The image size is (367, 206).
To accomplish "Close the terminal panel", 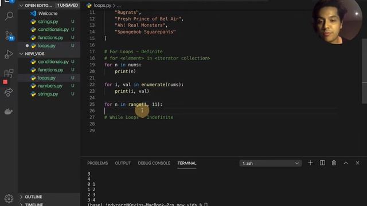I will [357, 163].
